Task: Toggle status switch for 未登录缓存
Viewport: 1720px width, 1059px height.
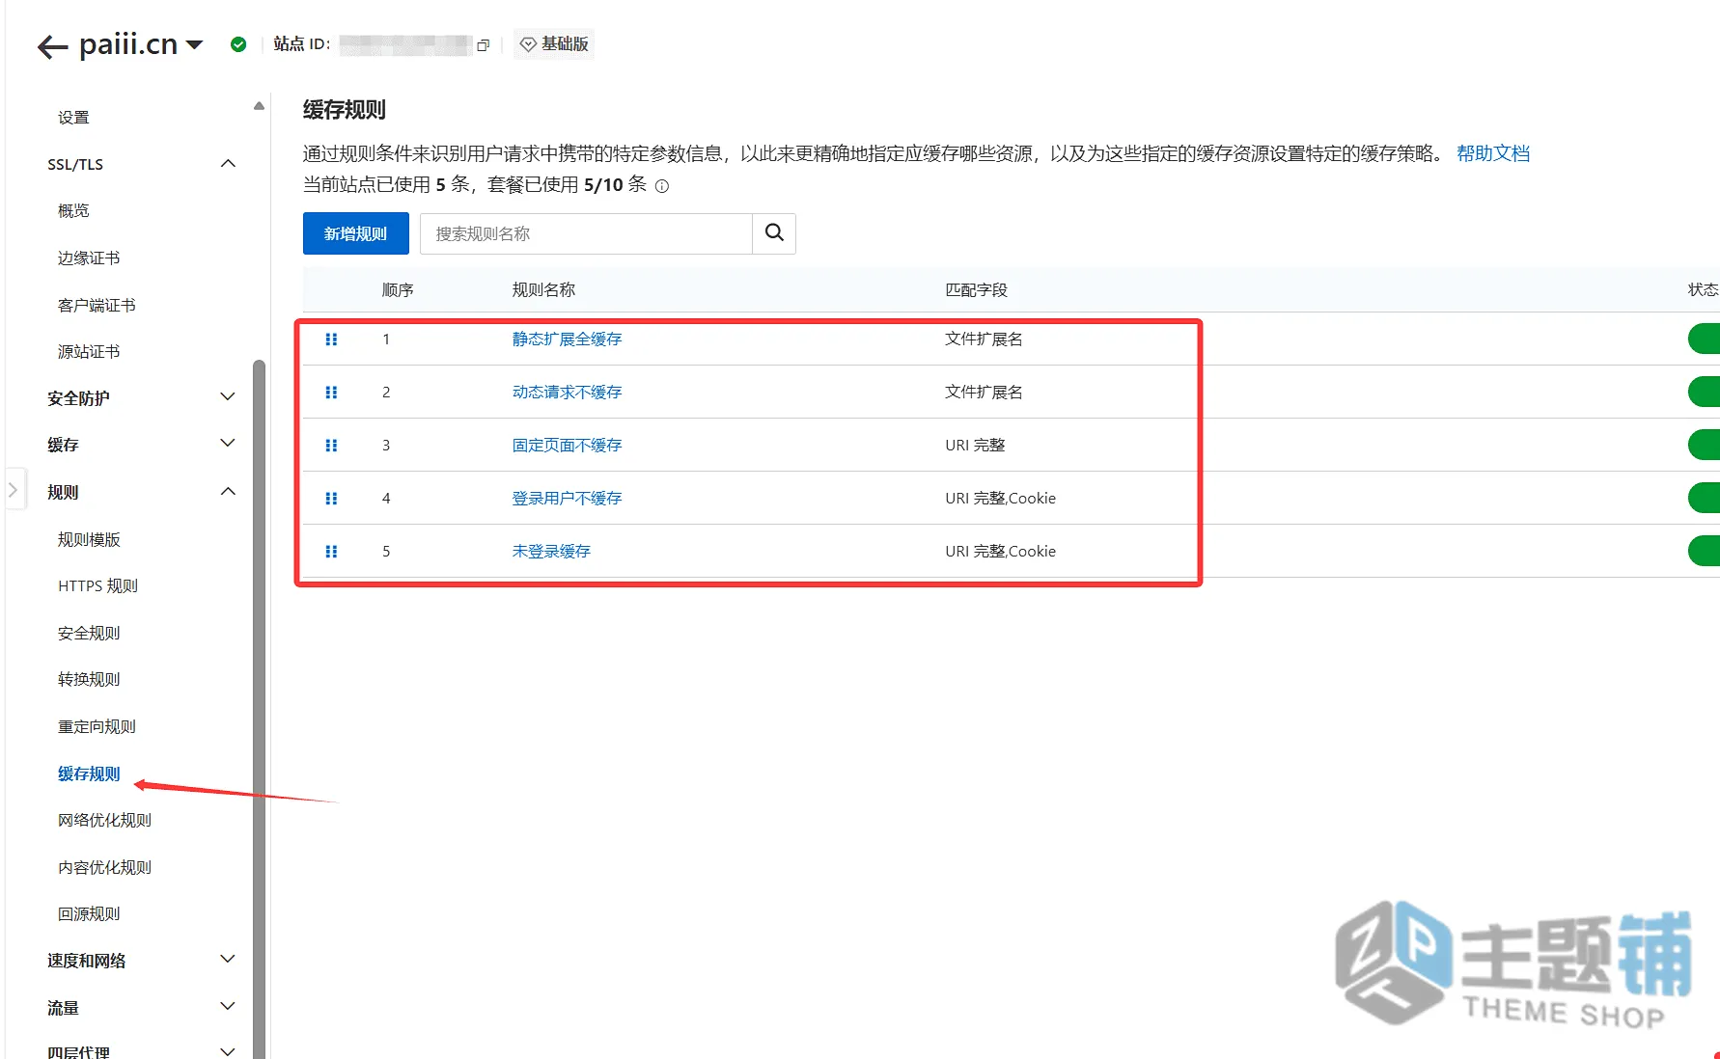Action: (1705, 551)
